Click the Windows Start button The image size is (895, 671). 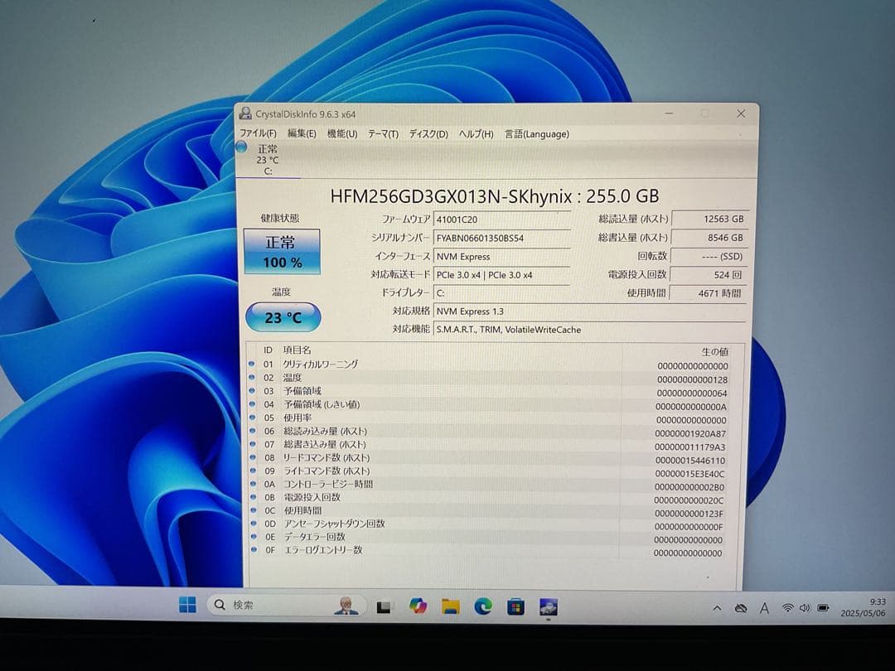pos(187,606)
